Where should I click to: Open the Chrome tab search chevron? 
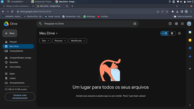point(177,6)
